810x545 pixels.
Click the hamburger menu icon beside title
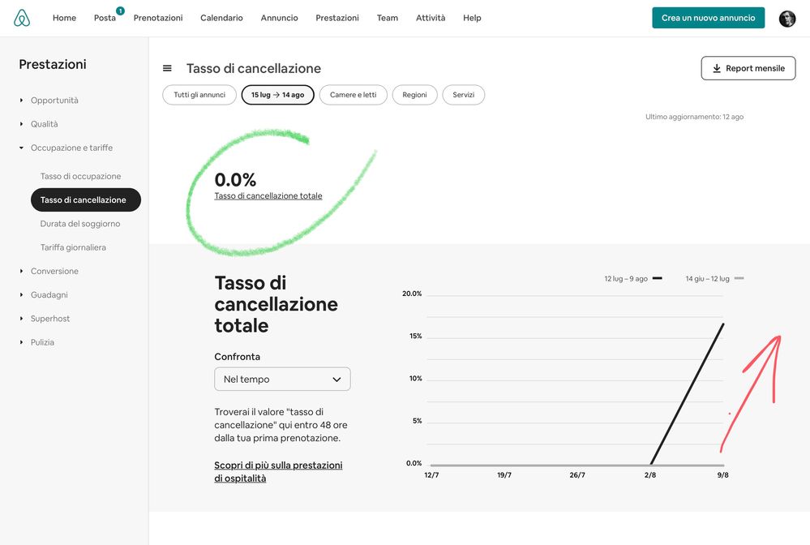click(167, 69)
